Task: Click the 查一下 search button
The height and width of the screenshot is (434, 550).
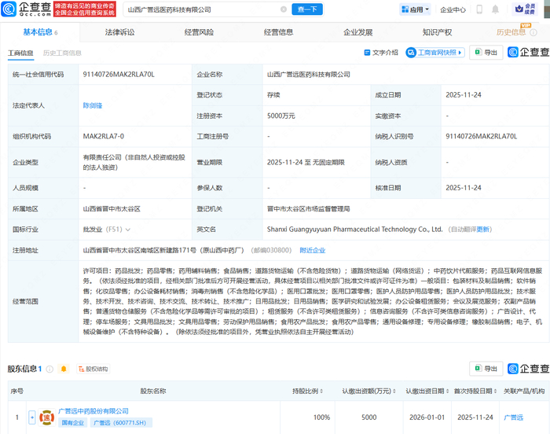Action: (x=306, y=9)
